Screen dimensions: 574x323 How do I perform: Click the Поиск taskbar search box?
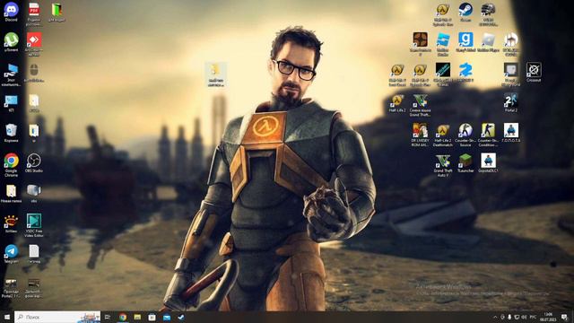point(57,317)
